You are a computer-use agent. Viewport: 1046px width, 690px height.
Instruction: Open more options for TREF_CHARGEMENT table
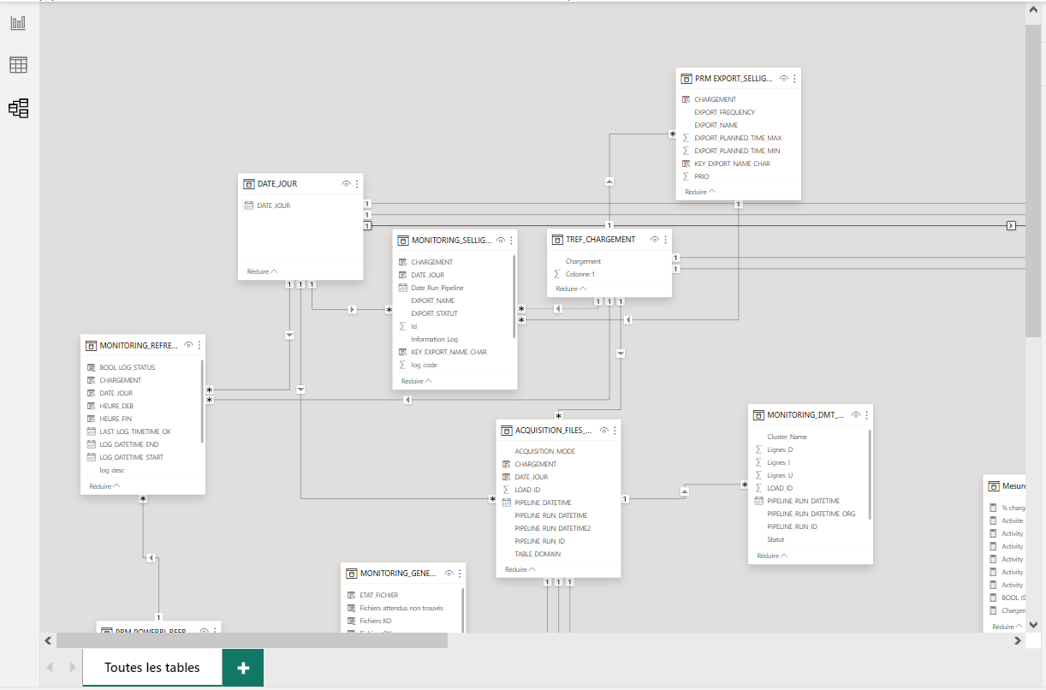[x=665, y=240]
